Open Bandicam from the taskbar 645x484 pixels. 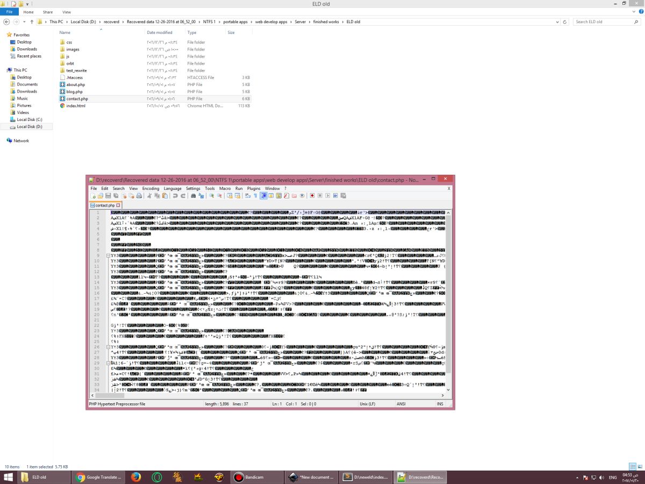pyautogui.click(x=257, y=477)
